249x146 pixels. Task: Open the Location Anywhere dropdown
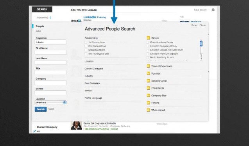(x=50, y=102)
